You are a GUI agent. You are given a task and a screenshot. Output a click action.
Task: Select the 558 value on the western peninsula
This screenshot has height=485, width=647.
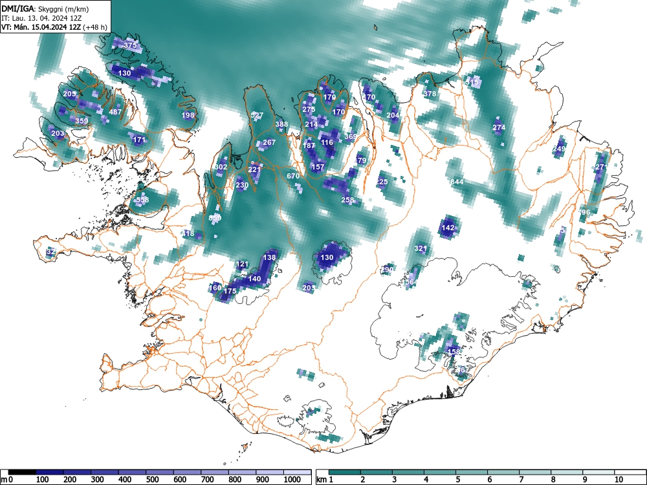tap(142, 200)
